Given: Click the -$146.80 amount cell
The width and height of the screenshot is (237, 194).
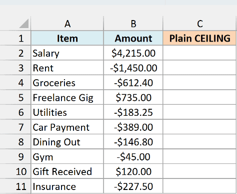Looking at the screenshot, I should pyautogui.click(x=133, y=142).
